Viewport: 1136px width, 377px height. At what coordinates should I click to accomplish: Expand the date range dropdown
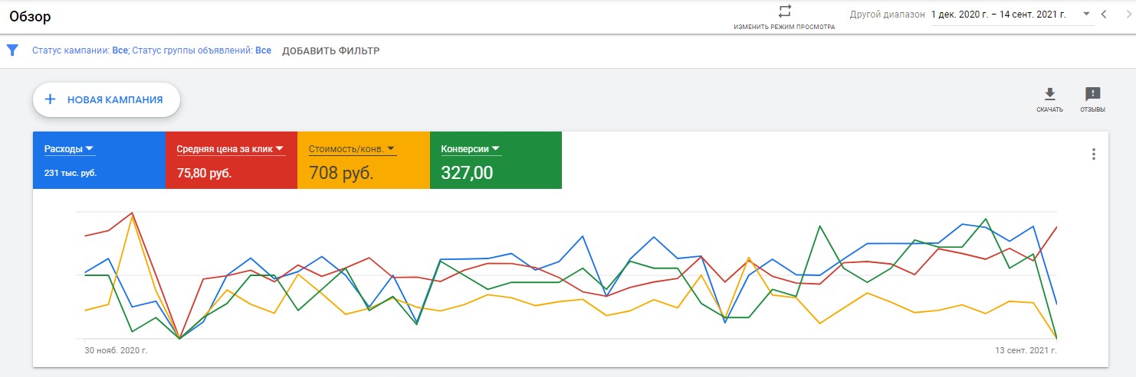click(1087, 15)
